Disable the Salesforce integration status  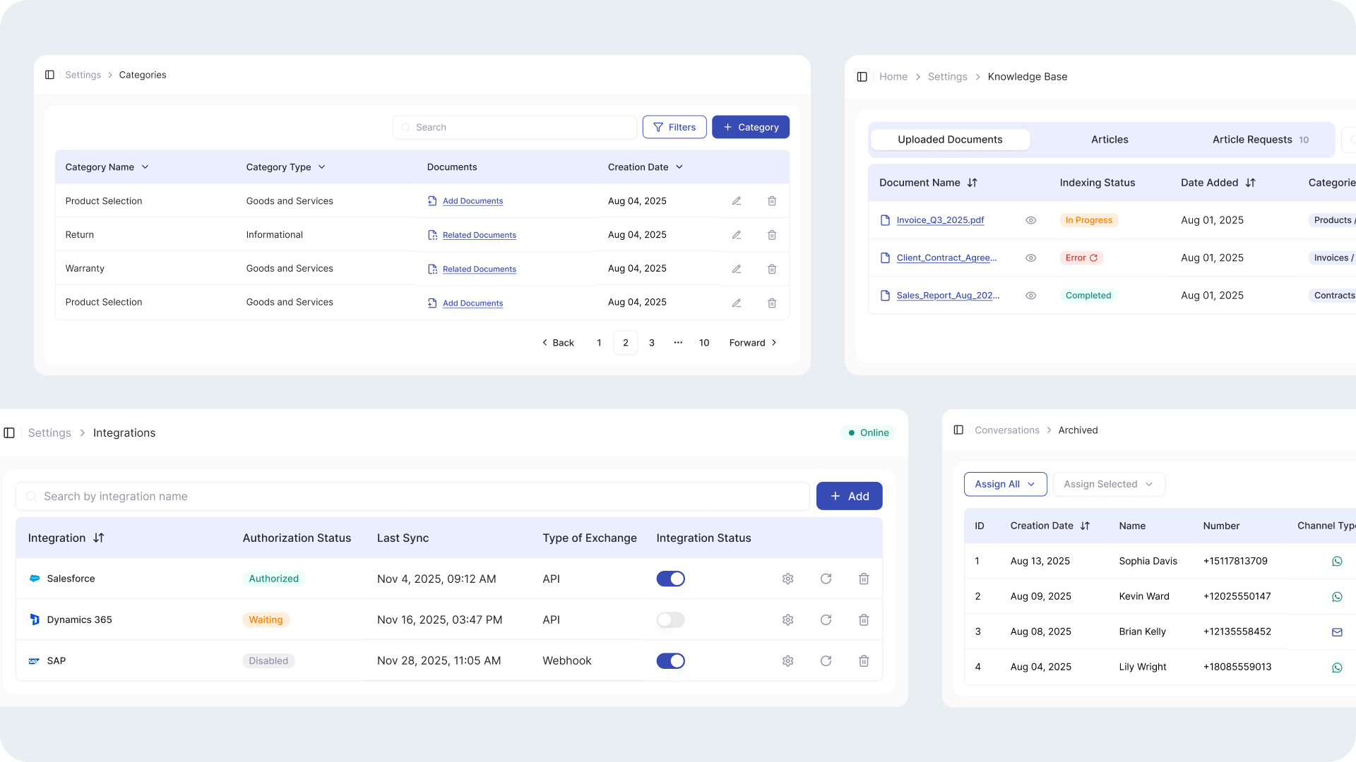670,579
